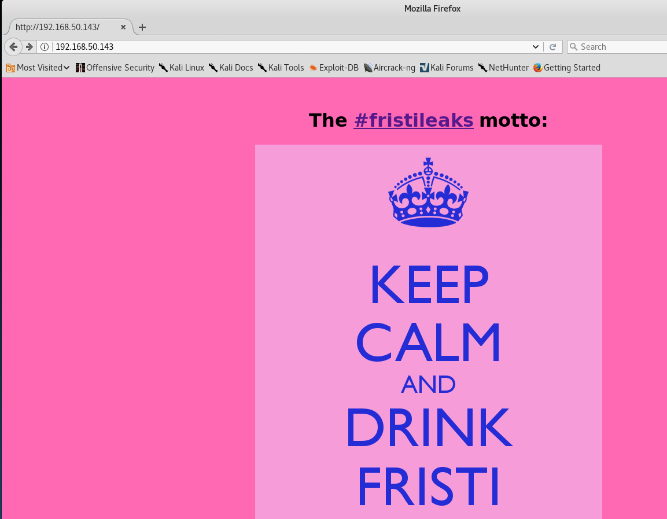Click the Mozilla Firefox window title

(x=432, y=9)
